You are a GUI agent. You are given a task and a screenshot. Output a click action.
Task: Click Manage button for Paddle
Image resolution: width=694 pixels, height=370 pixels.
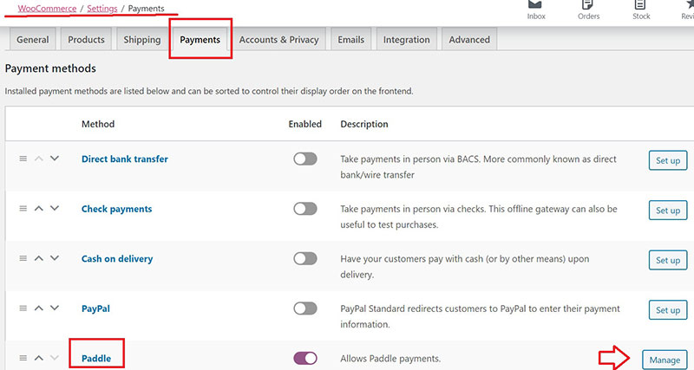[x=665, y=360]
